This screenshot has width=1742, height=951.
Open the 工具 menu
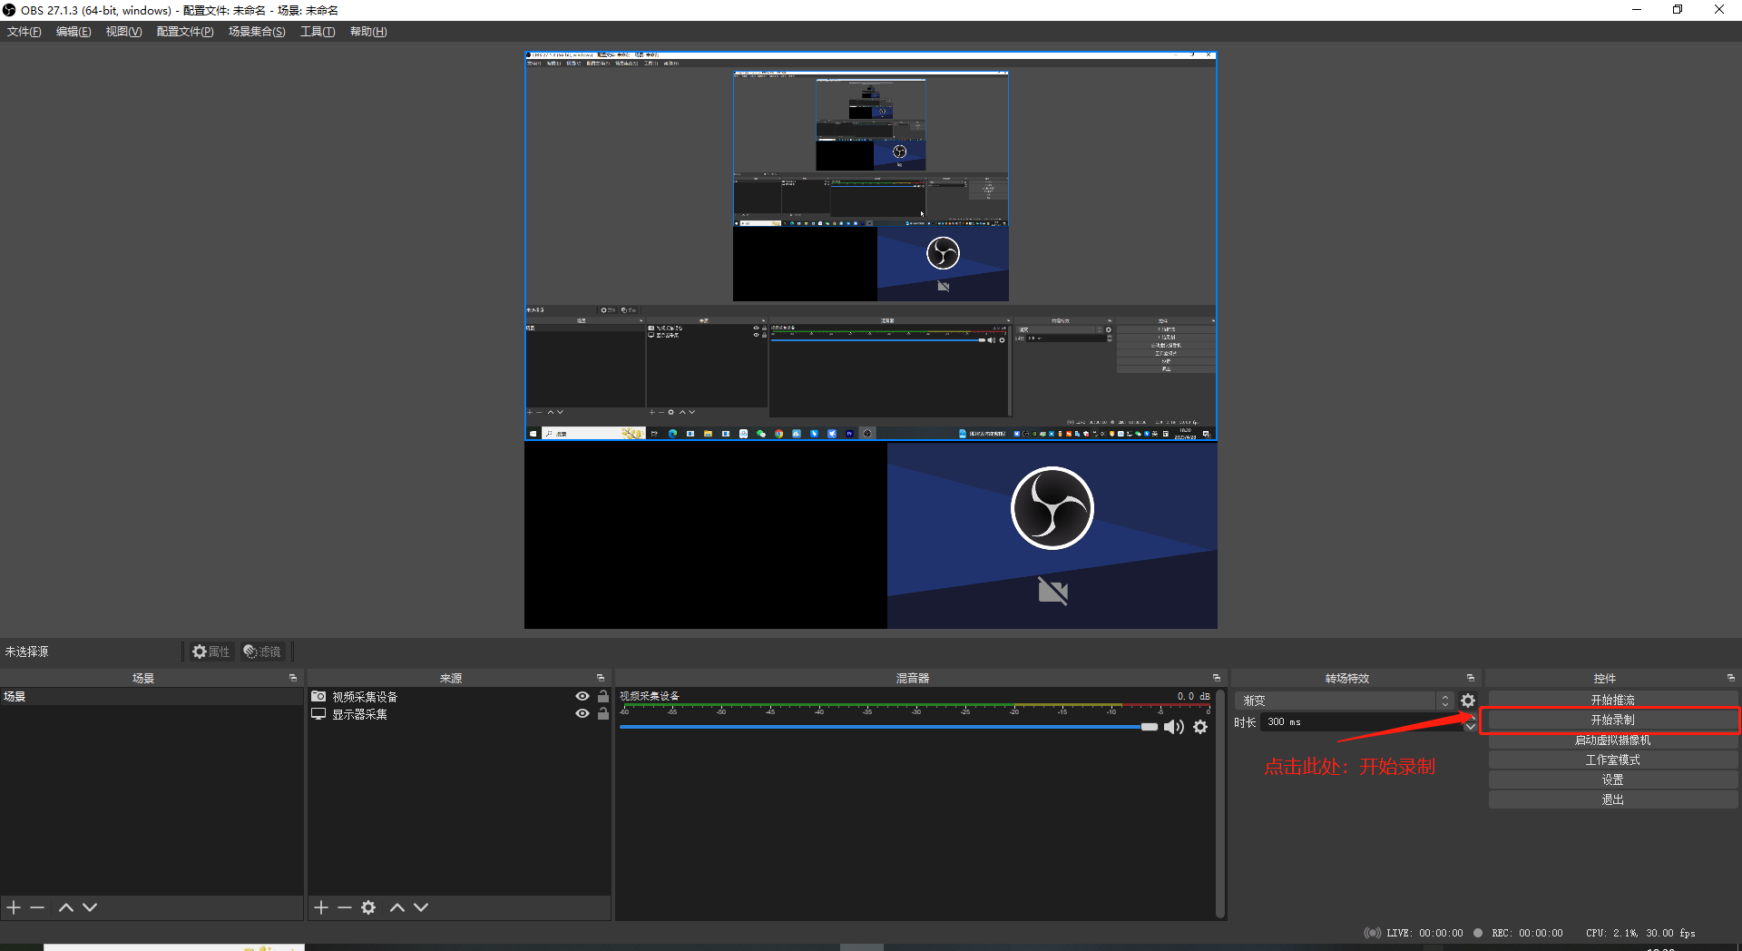(318, 32)
